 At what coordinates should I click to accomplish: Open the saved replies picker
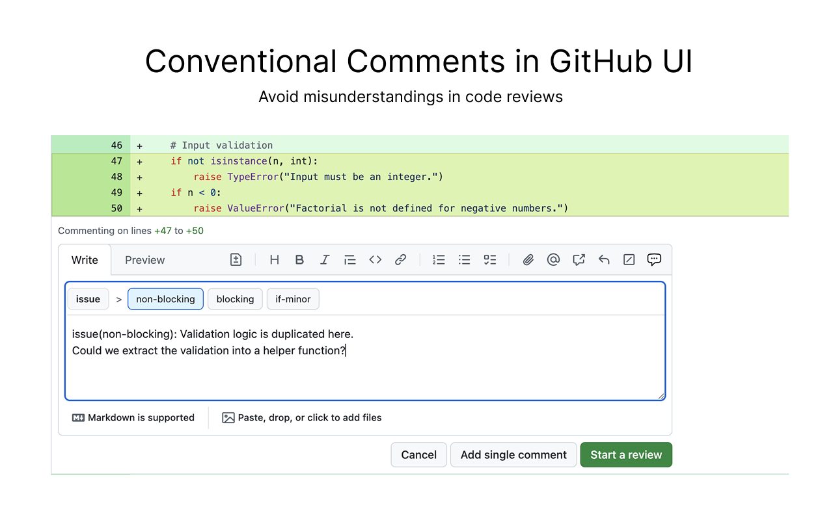click(x=604, y=259)
